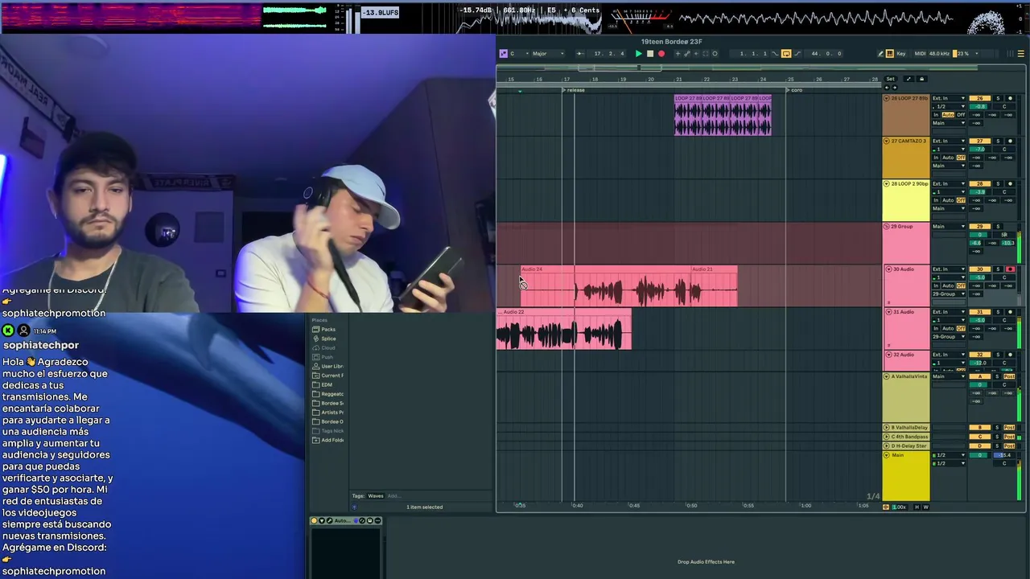Viewport: 1030px width, 579px height.
Task: Select the pink Audio 22 clip
Action: click(563, 328)
